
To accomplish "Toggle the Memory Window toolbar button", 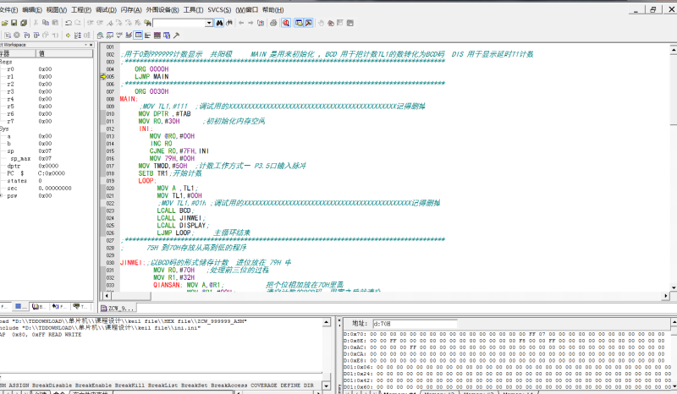I will pos(138,36).
